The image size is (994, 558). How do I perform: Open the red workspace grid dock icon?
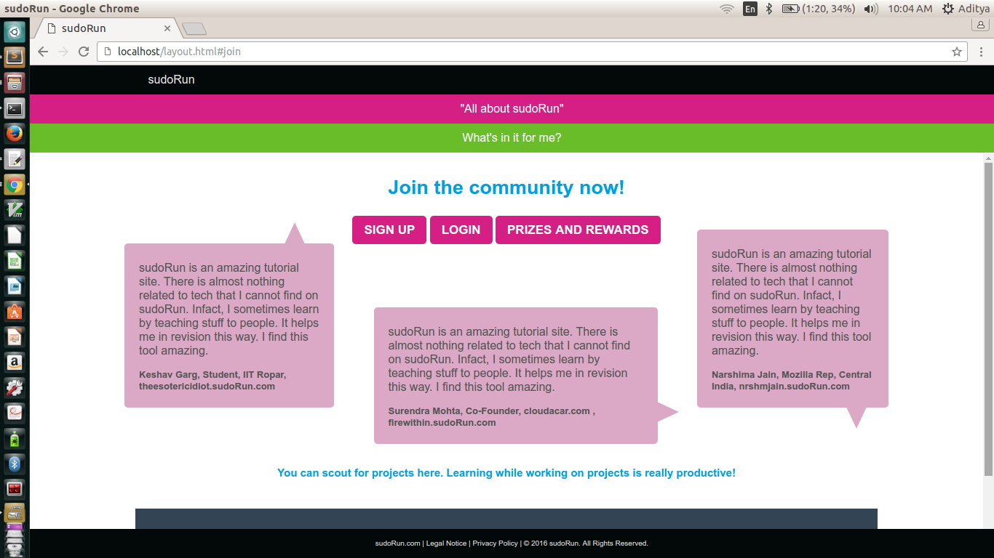(x=15, y=489)
